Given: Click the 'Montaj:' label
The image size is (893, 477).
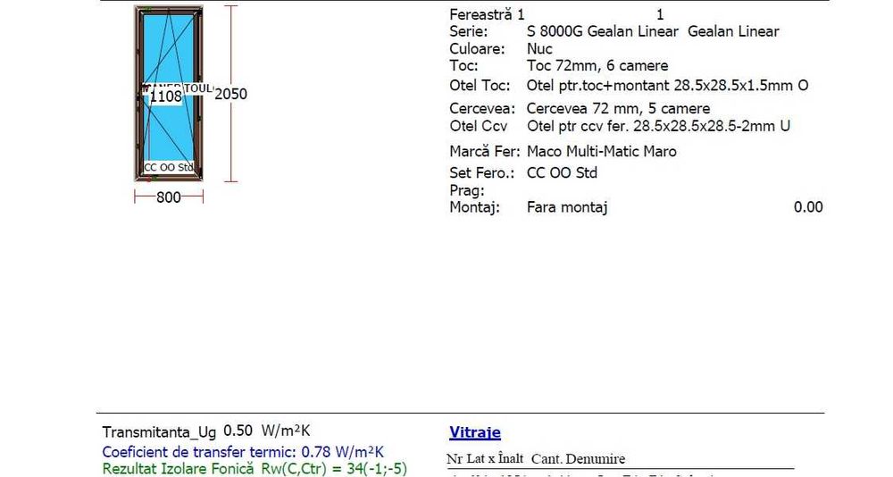Looking at the screenshot, I should (474, 207).
